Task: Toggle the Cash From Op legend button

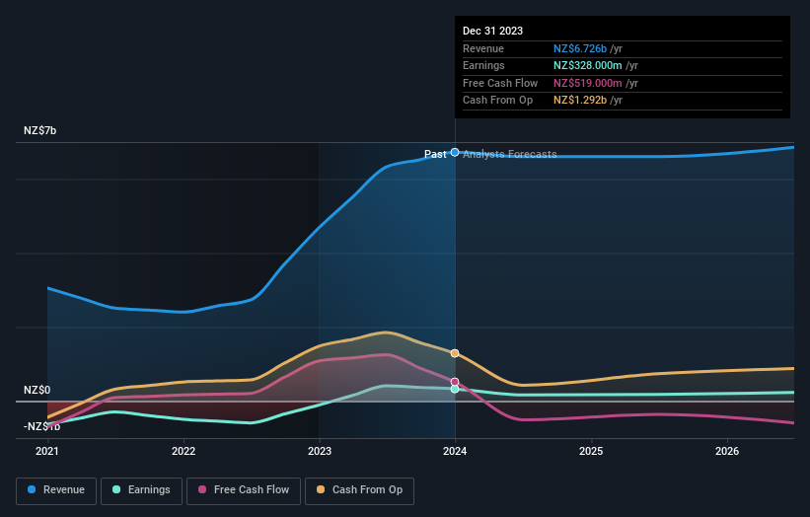Action: click(x=359, y=490)
